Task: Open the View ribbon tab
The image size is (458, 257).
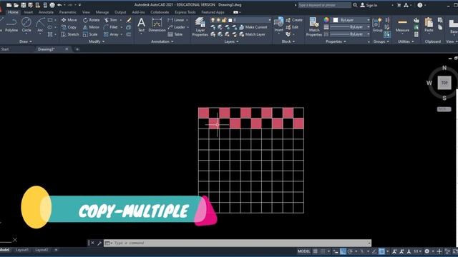Action: (86, 12)
